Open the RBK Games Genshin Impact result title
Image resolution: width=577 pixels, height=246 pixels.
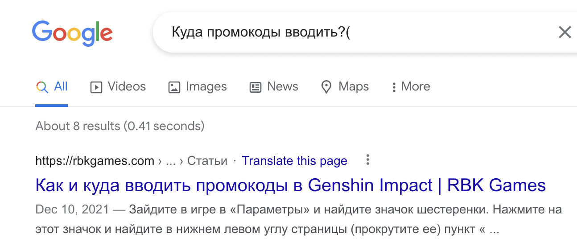[x=290, y=185]
